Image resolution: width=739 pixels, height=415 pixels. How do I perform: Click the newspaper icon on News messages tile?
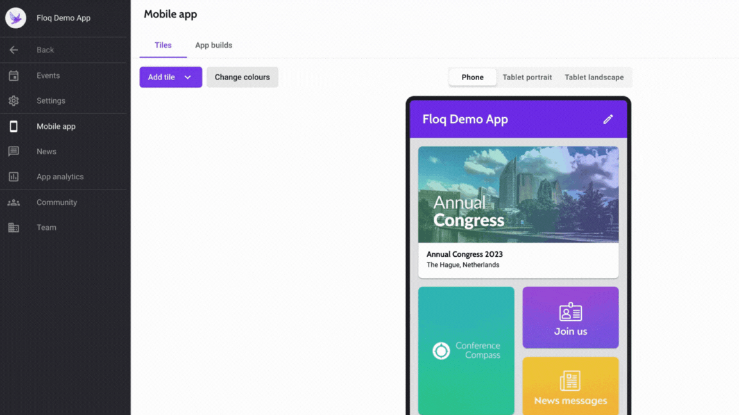570,380
